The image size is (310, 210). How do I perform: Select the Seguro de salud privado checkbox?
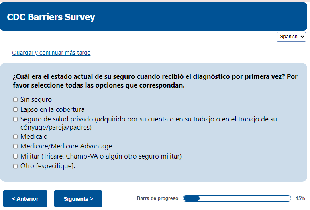tap(15, 119)
